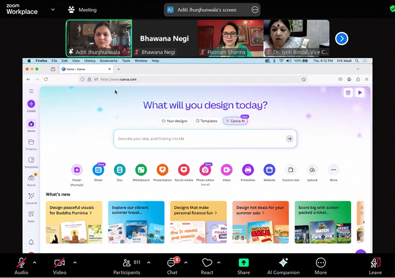Screen dimensions: 395x278
Task: Select the Canva AI tab
Action: click(236, 121)
